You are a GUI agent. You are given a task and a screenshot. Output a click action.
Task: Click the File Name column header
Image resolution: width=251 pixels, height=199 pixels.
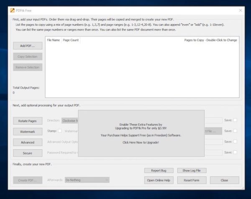tap(53, 40)
